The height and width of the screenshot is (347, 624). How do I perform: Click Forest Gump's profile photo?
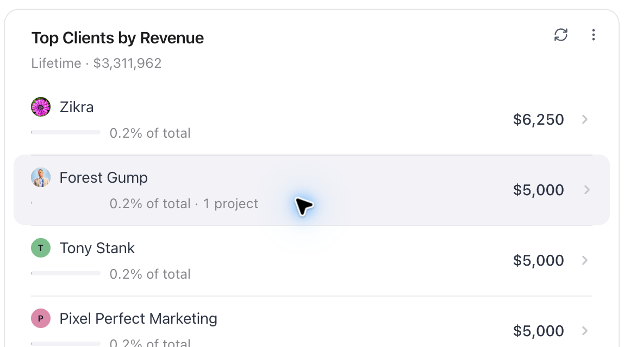[41, 177]
